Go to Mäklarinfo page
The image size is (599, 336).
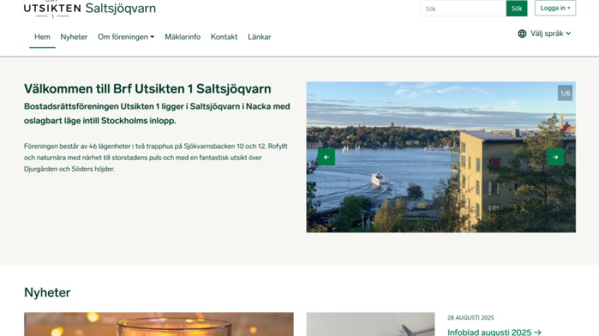[x=182, y=37]
